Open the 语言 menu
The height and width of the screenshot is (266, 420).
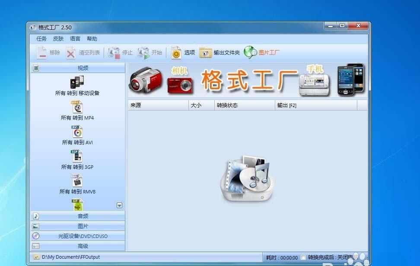[x=74, y=38]
